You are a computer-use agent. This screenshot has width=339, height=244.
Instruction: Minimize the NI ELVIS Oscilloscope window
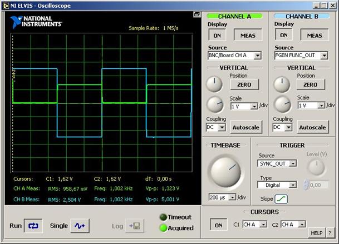pos(316,6)
